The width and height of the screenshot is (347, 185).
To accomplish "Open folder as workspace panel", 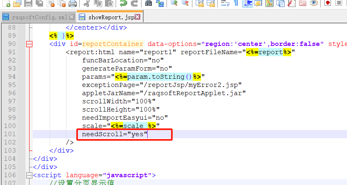I will tap(303, 3).
